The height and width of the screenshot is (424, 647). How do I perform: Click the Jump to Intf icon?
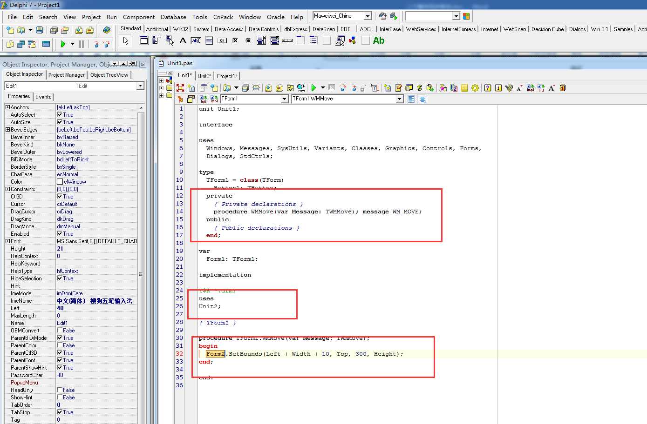tap(204, 99)
